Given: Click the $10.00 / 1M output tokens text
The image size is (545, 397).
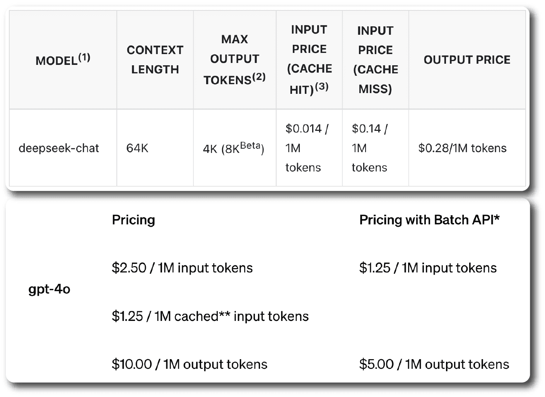Looking at the screenshot, I should [190, 364].
